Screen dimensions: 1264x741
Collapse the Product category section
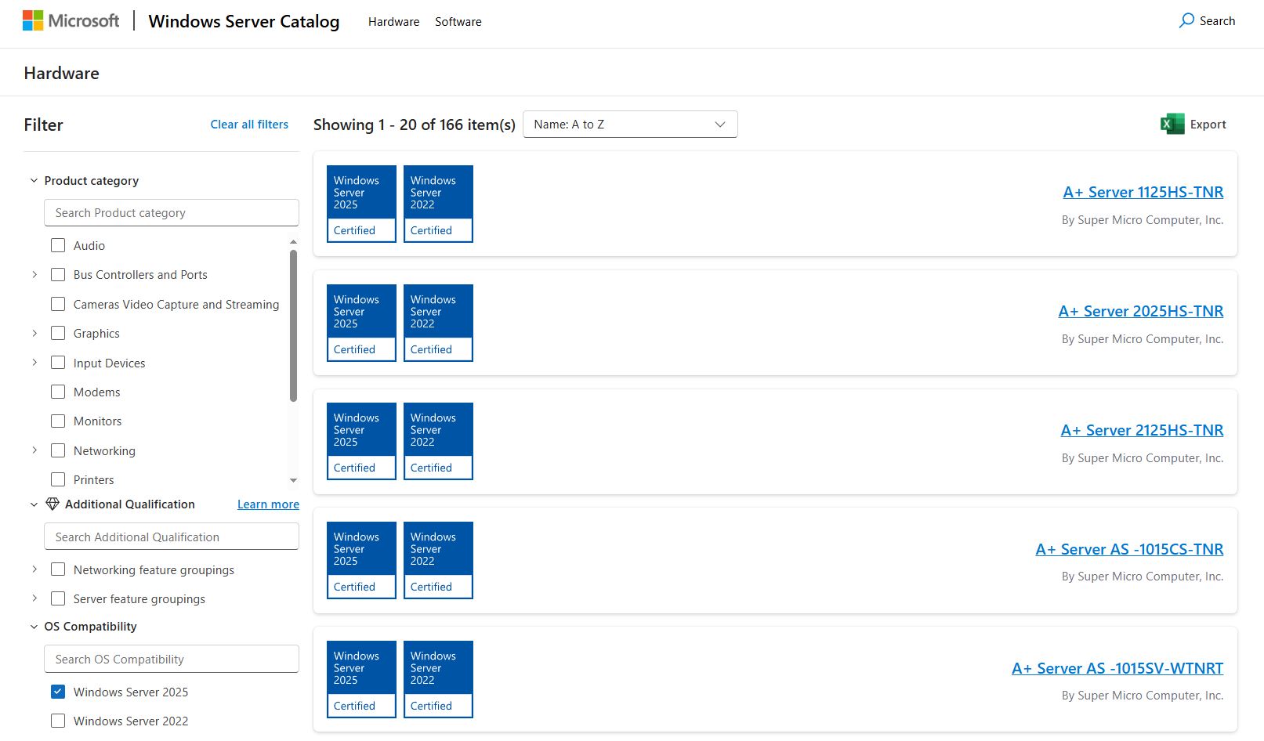(x=34, y=181)
